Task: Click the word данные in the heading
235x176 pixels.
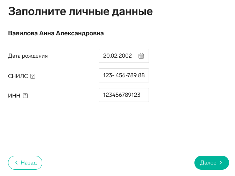Action: tap(132, 12)
